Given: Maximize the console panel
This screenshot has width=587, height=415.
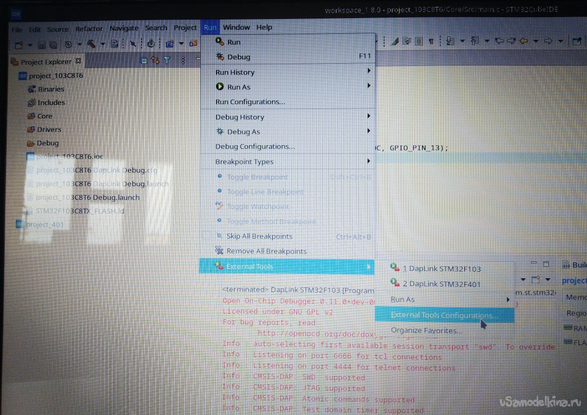Looking at the screenshot, I should [546, 265].
